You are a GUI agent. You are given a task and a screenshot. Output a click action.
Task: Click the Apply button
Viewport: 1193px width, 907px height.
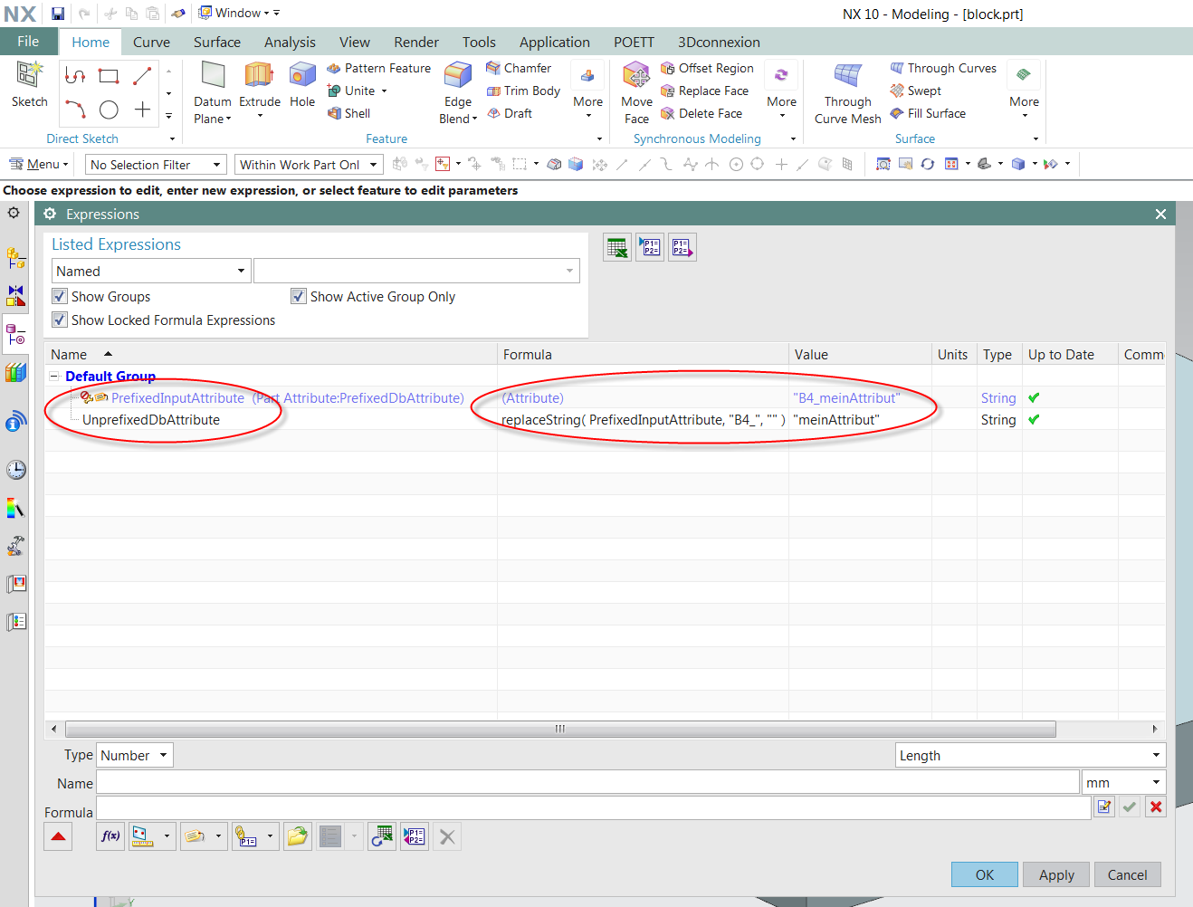click(x=1056, y=874)
